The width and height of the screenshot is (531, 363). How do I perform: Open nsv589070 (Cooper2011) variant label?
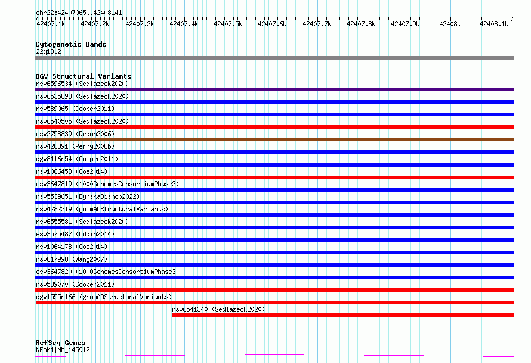pyautogui.click(x=75, y=284)
